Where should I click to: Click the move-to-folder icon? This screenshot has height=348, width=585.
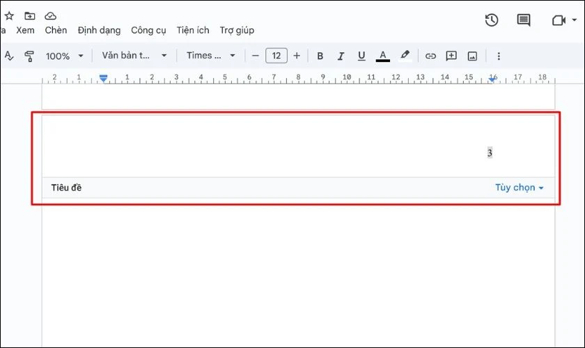point(29,16)
